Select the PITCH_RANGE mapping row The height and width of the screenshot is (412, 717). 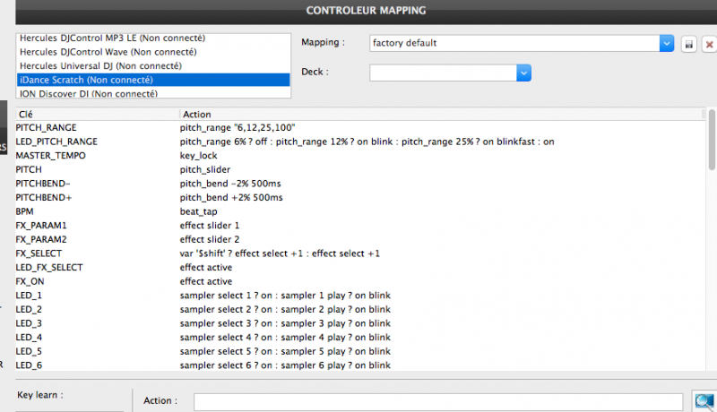tap(269, 128)
